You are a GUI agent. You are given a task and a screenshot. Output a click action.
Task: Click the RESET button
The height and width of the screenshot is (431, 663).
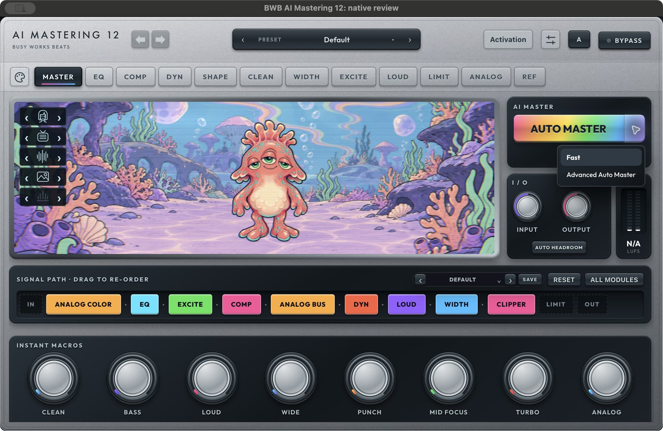point(564,280)
